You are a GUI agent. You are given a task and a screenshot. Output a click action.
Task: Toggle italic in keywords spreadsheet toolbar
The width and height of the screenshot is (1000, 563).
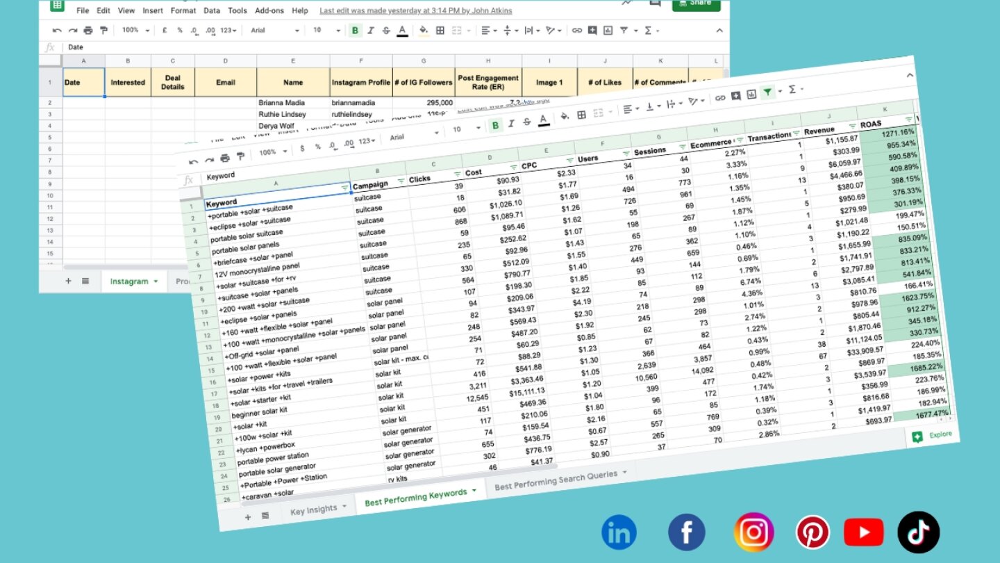pos(510,124)
